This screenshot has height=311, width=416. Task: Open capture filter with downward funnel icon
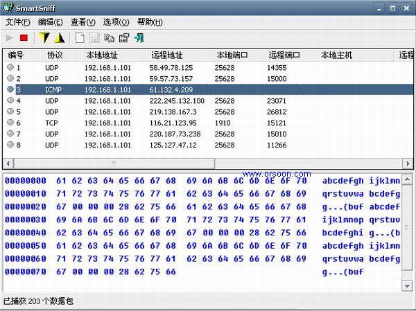(44, 38)
